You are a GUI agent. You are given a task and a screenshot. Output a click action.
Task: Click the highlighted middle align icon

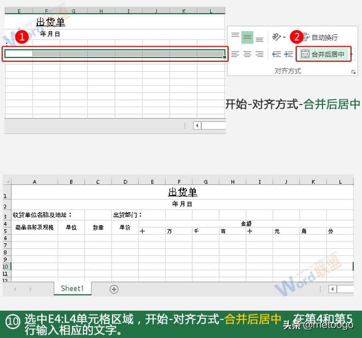[x=247, y=37]
